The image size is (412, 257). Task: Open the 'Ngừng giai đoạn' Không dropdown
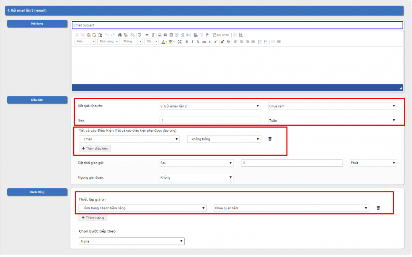click(x=196, y=177)
